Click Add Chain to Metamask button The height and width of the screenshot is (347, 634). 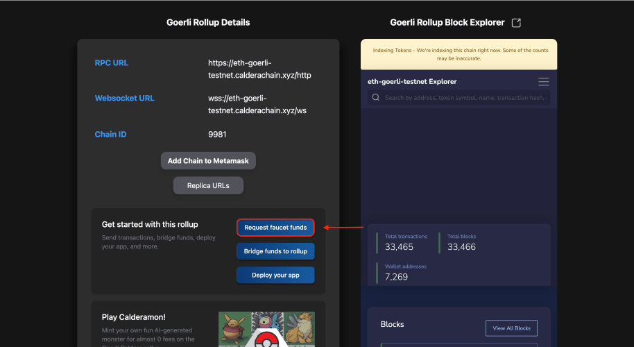(x=208, y=161)
